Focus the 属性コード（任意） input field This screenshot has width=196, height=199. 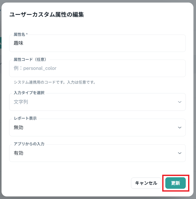coord(97,68)
